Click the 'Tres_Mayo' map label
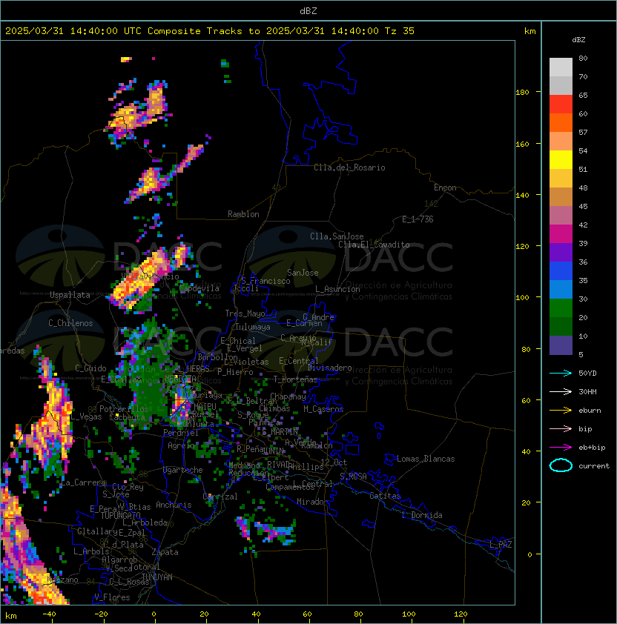Image resolution: width=617 pixels, height=624 pixels. pos(245,313)
